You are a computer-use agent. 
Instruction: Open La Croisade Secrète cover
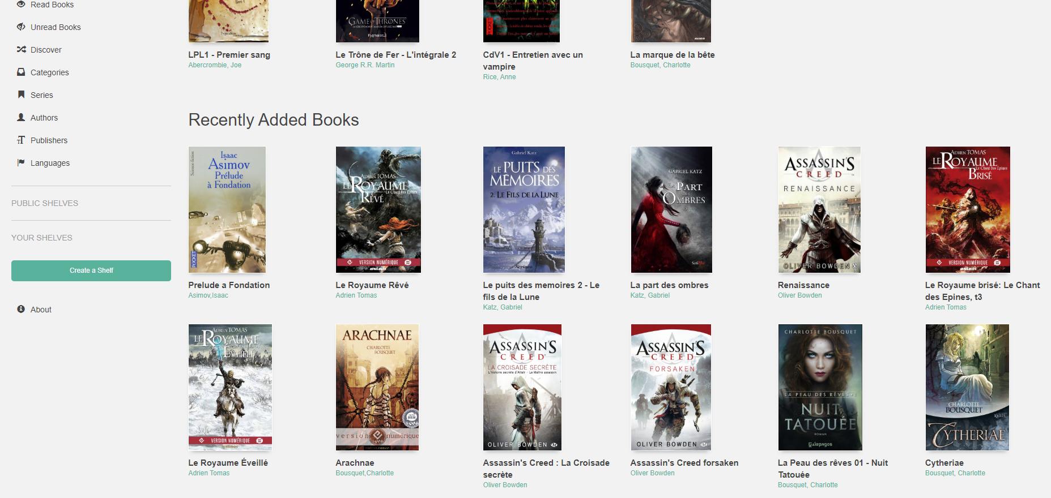pos(522,388)
